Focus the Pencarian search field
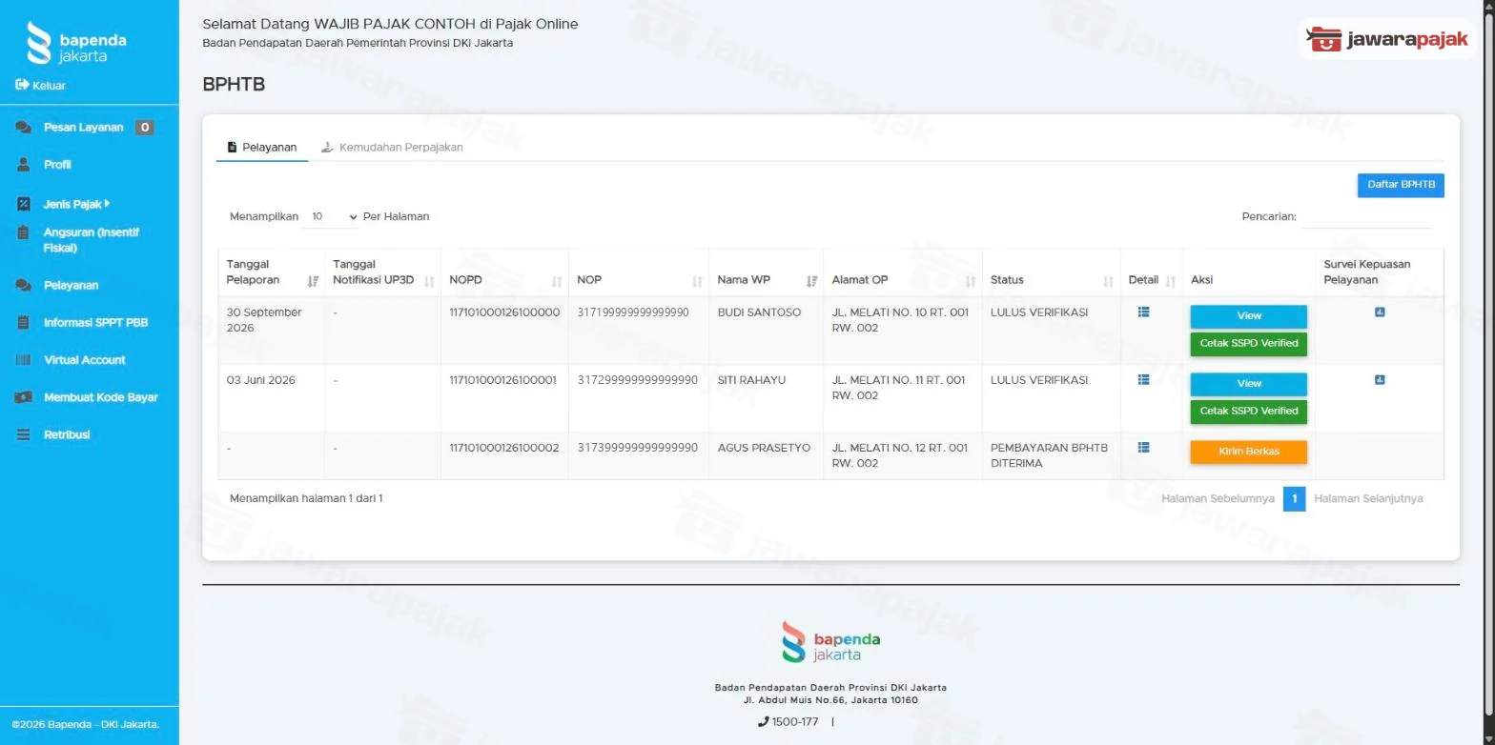The width and height of the screenshot is (1495, 745). pyautogui.click(x=1366, y=217)
